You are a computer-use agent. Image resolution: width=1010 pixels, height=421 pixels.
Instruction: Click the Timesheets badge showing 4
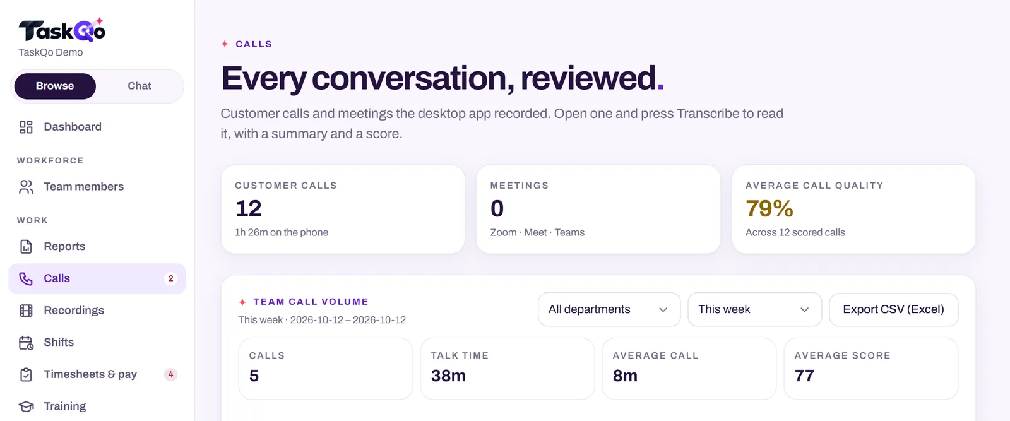coord(170,374)
